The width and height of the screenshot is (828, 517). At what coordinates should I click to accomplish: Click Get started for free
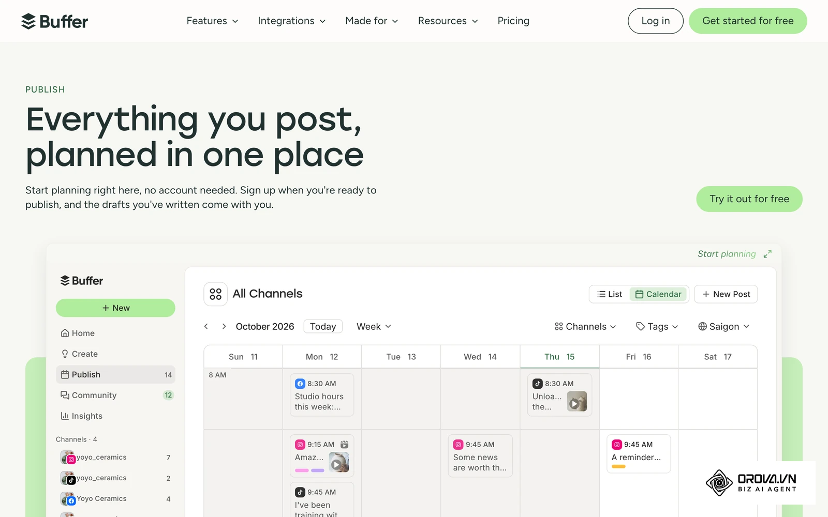[748, 21]
